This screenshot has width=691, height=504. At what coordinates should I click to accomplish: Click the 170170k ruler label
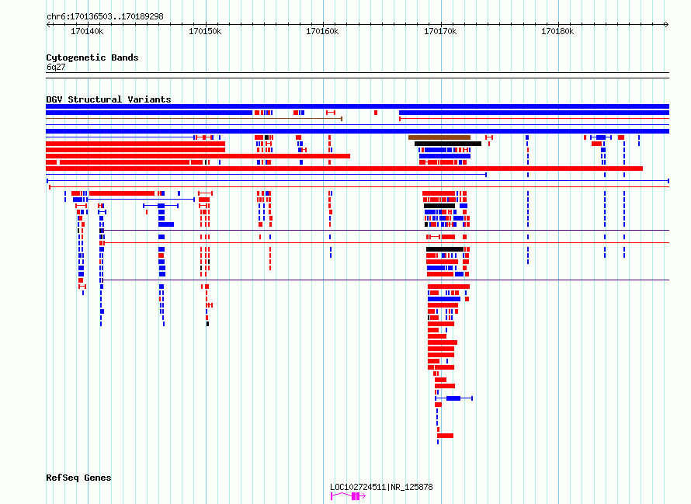(440, 31)
